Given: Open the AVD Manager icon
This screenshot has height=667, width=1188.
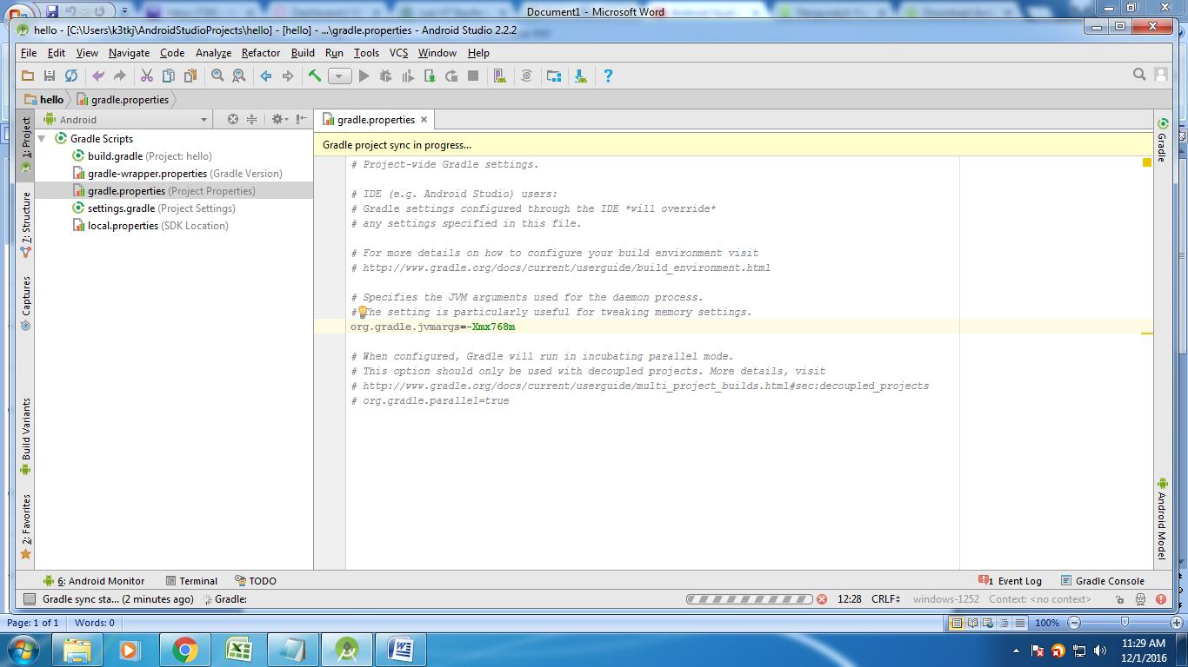Looking at the screenshot, I should point(500,76).
